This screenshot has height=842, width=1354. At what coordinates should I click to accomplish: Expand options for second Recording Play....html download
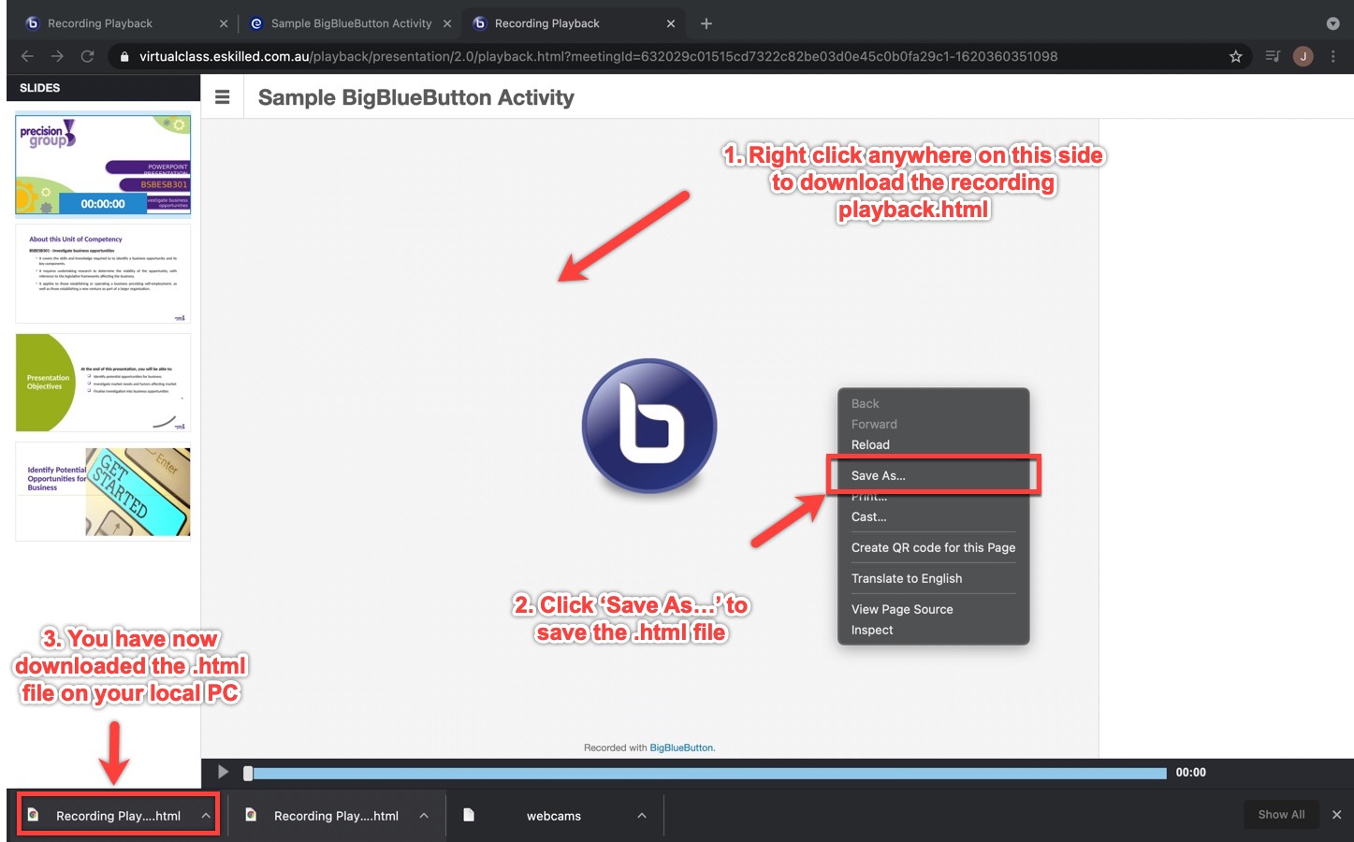tap(424, 816)
